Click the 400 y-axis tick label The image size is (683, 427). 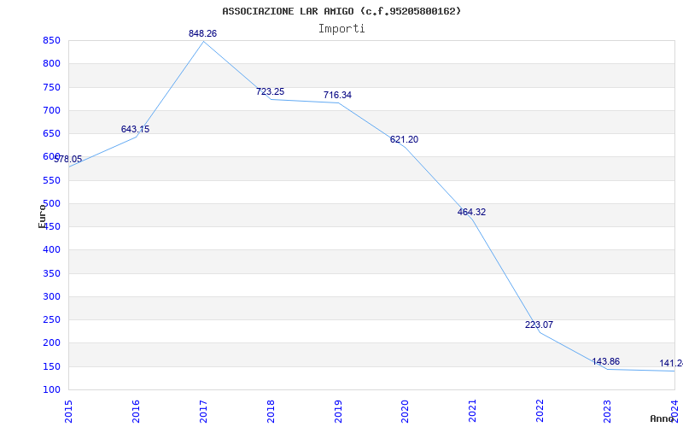[x=51, y=250]
